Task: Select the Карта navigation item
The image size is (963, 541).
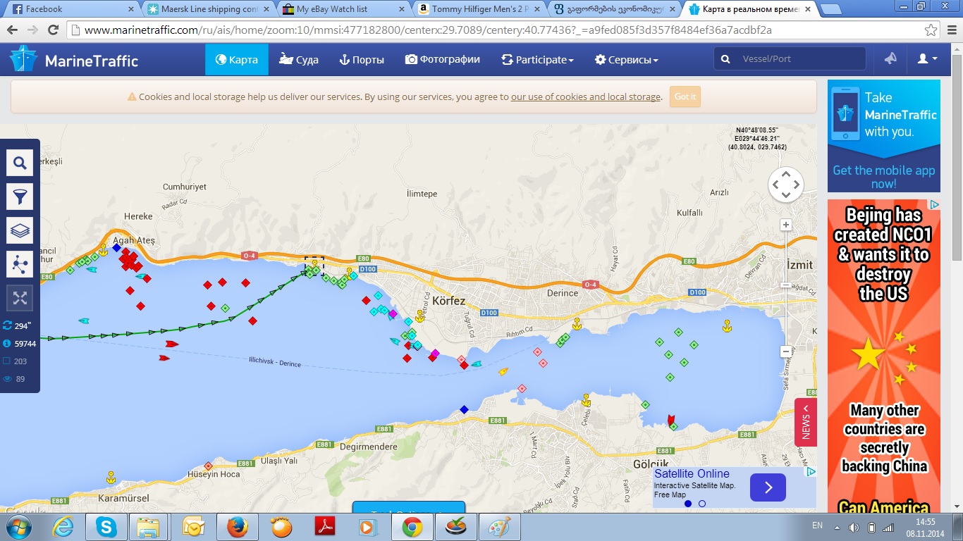Action: pyautogui.click(x=237, y=60)
